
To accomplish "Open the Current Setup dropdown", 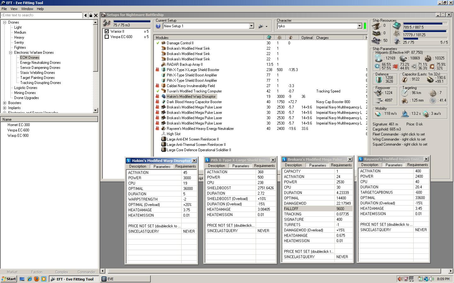I will pos(251,26).
